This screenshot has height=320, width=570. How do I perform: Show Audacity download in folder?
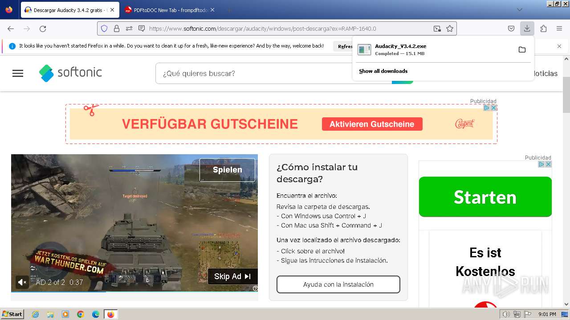point(522,49)
